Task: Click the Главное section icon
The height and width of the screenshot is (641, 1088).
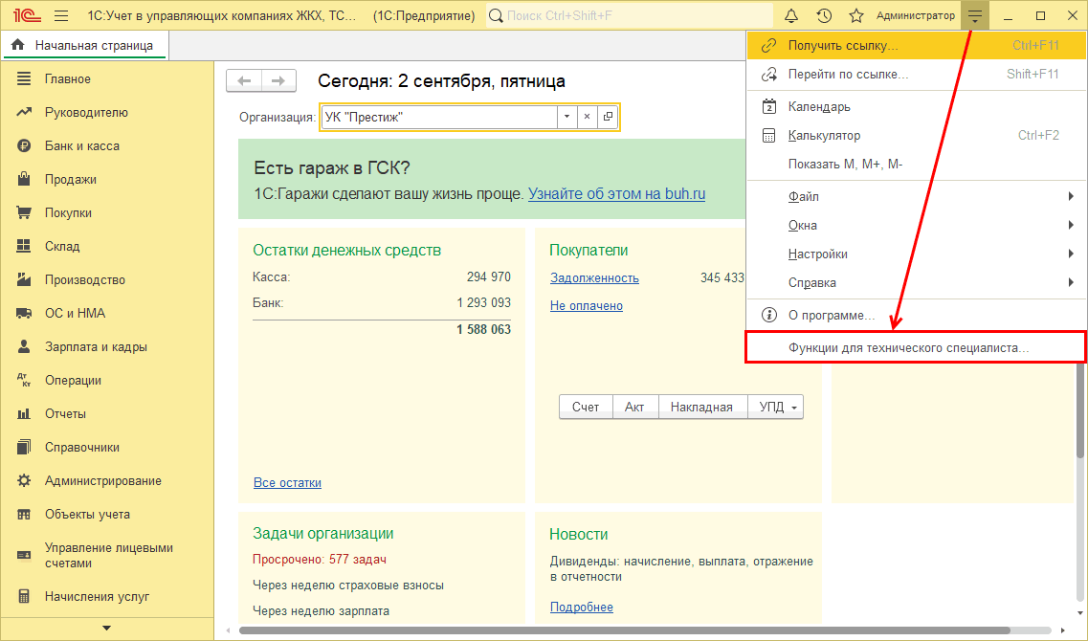Action: (24, 79)
